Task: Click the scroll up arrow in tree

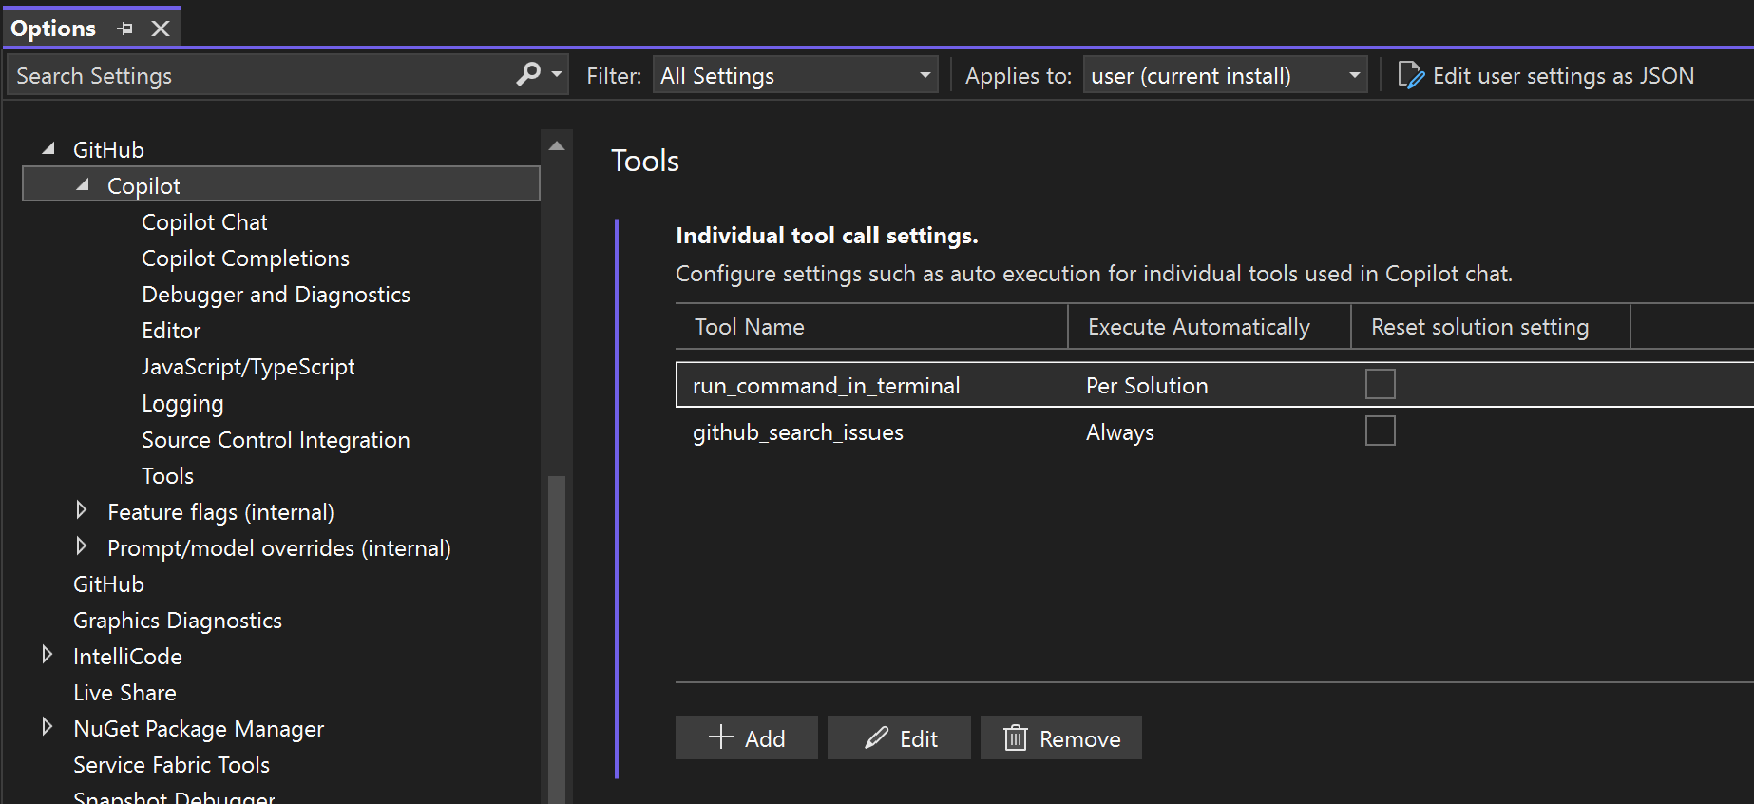Action: [x=557, y=146]
